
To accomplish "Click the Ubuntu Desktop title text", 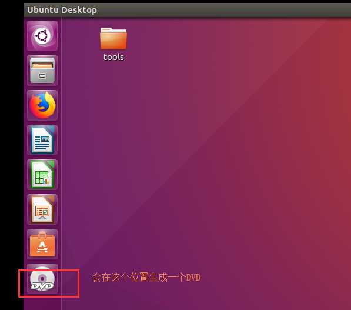I will (62, 10).
